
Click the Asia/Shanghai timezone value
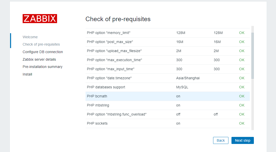pos(188,78)
